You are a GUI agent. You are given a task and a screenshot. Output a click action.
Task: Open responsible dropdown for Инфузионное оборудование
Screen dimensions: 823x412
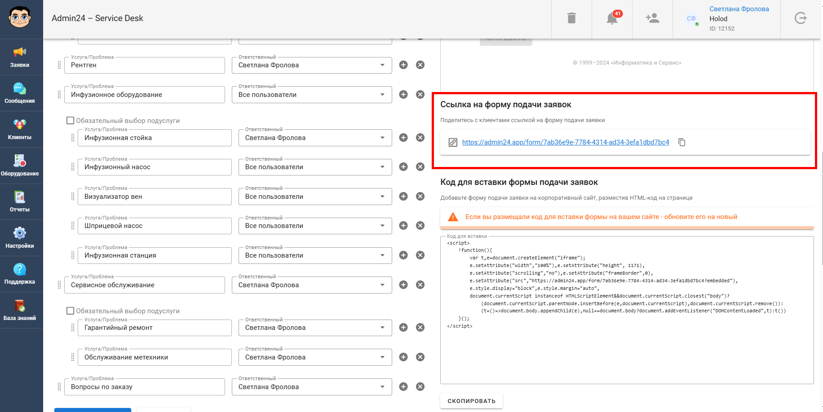(x=312, y=95)
